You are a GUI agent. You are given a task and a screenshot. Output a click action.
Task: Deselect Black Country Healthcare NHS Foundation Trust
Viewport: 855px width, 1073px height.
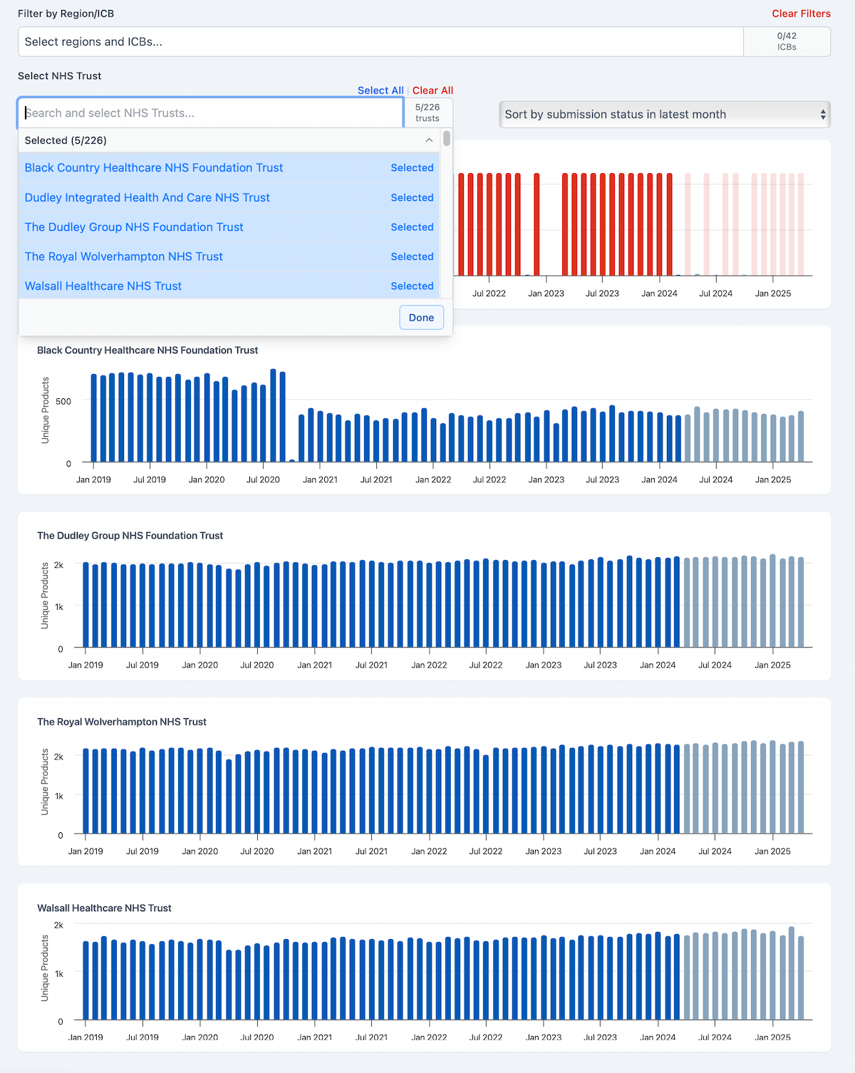[228, 168]
